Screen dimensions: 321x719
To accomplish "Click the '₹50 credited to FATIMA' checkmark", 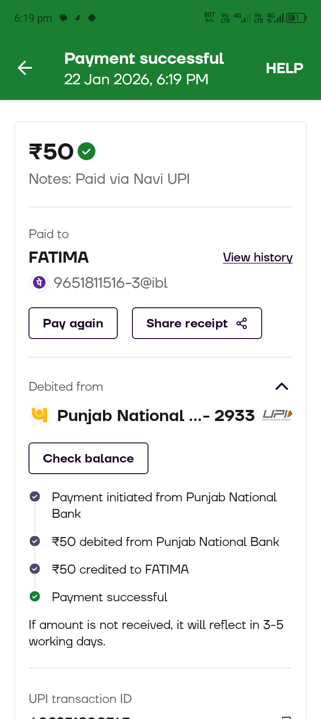I will pos(35,569).
